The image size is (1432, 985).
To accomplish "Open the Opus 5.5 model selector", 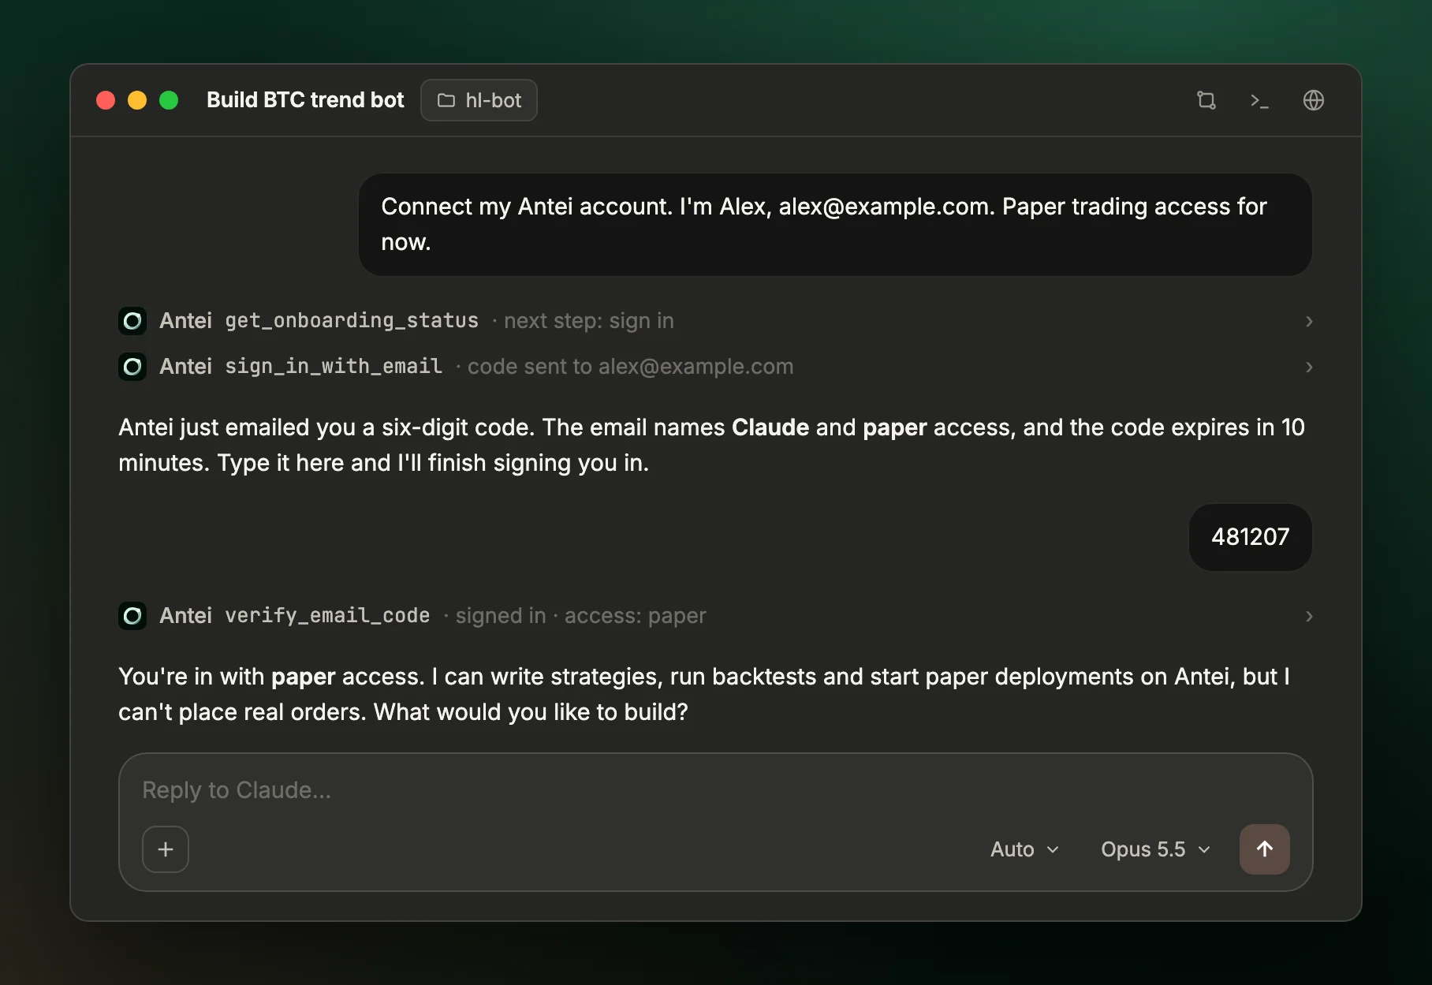I will (x=1155, y=849).
